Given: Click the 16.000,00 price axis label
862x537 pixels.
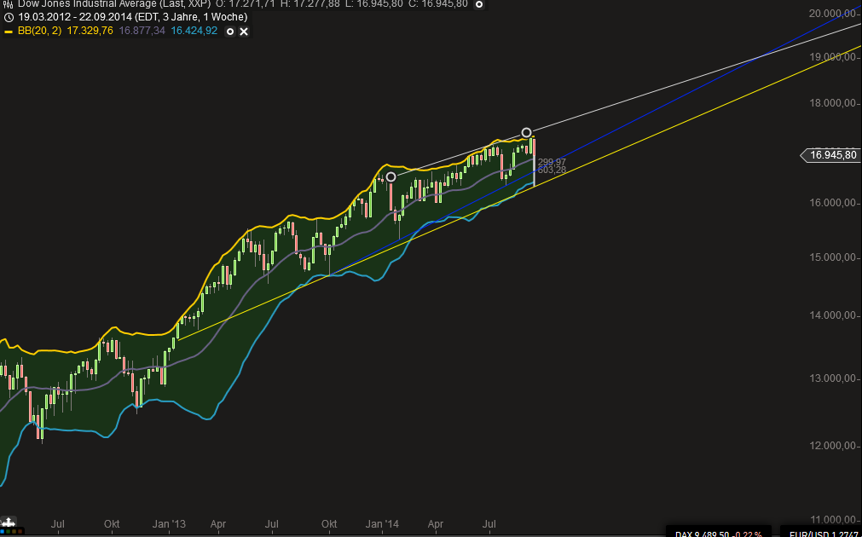Looking at the screenshot, I should tap(833, 204).
